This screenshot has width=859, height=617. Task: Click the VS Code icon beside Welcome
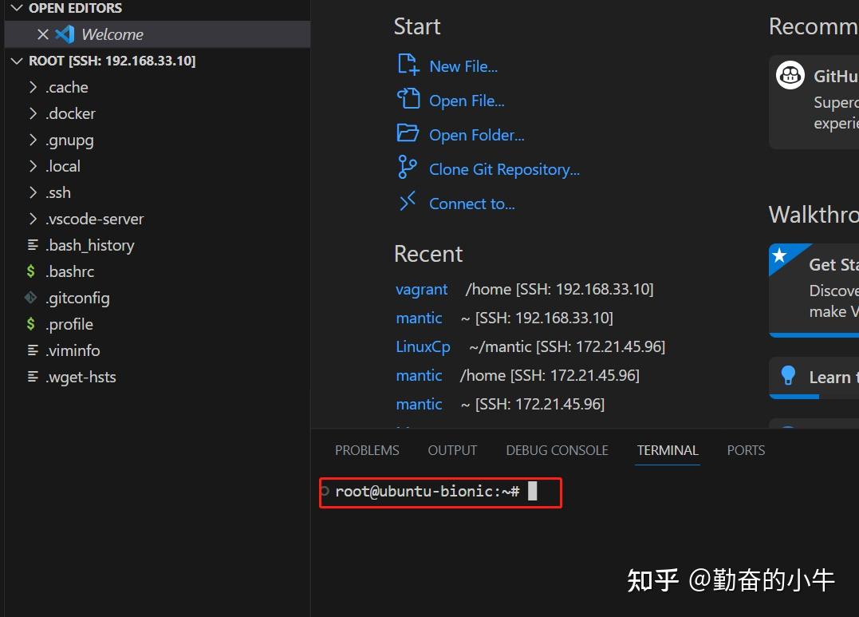click(x=65, y=34)
